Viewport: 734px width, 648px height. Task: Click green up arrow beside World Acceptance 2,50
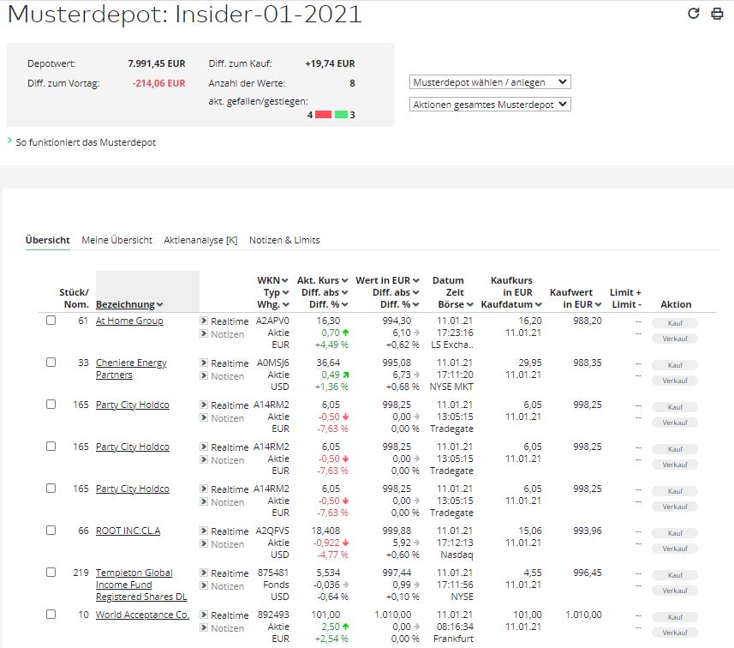click(x=345, y=627)
